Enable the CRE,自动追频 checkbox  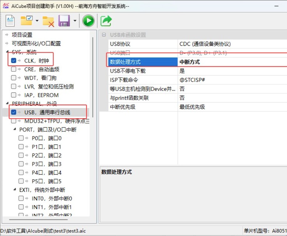[13, 69]
